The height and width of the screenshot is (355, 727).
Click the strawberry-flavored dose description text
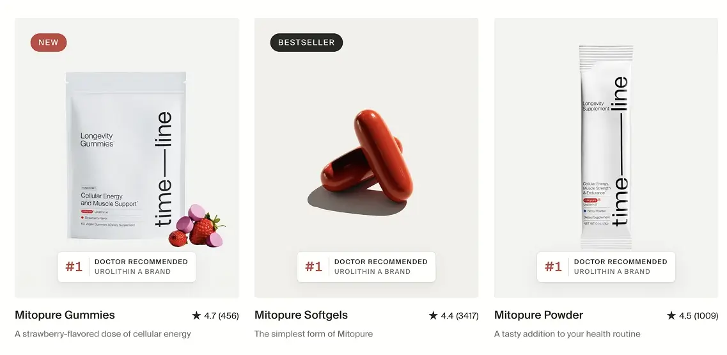point(103,334)
